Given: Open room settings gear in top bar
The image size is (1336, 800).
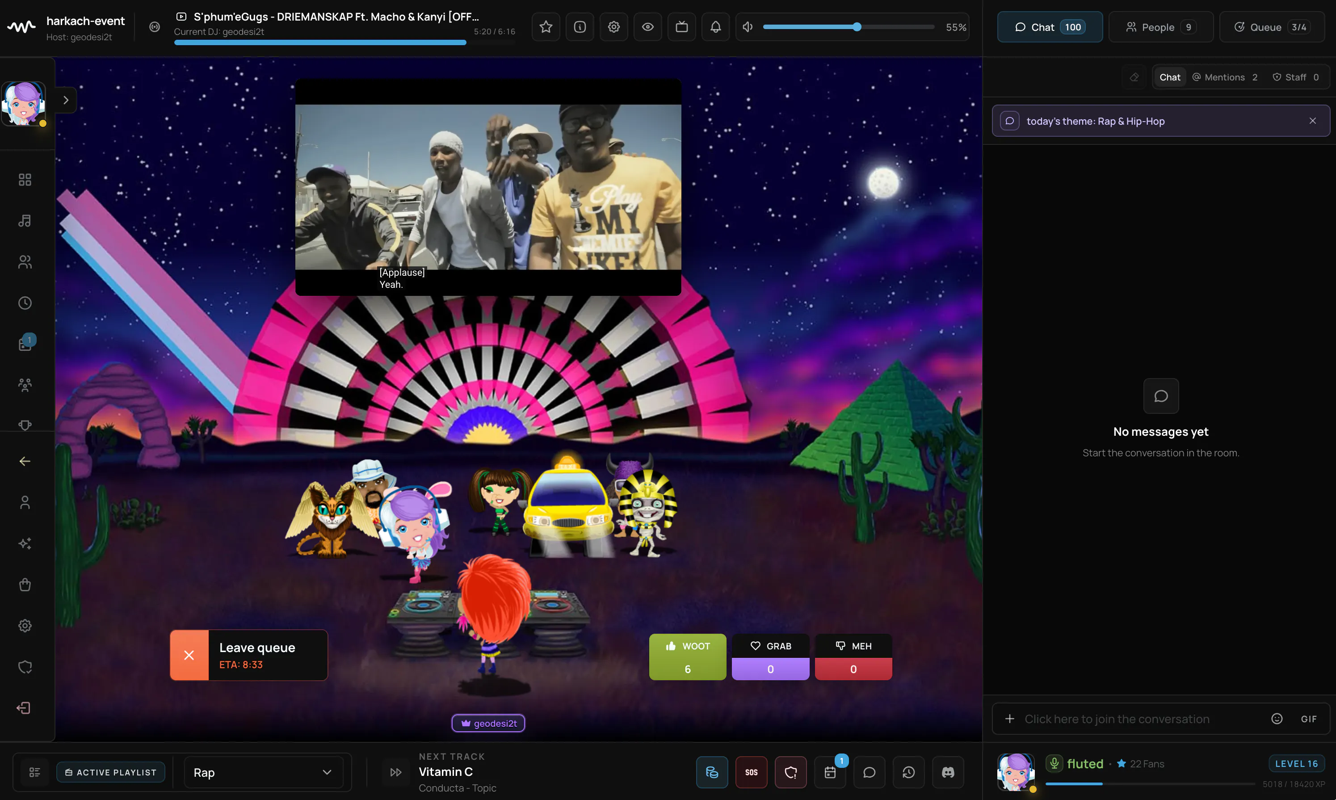Looking at the screenshot, I should click(x=614, y=27).
